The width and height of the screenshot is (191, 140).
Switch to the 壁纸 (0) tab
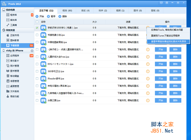tap(155, 11)
